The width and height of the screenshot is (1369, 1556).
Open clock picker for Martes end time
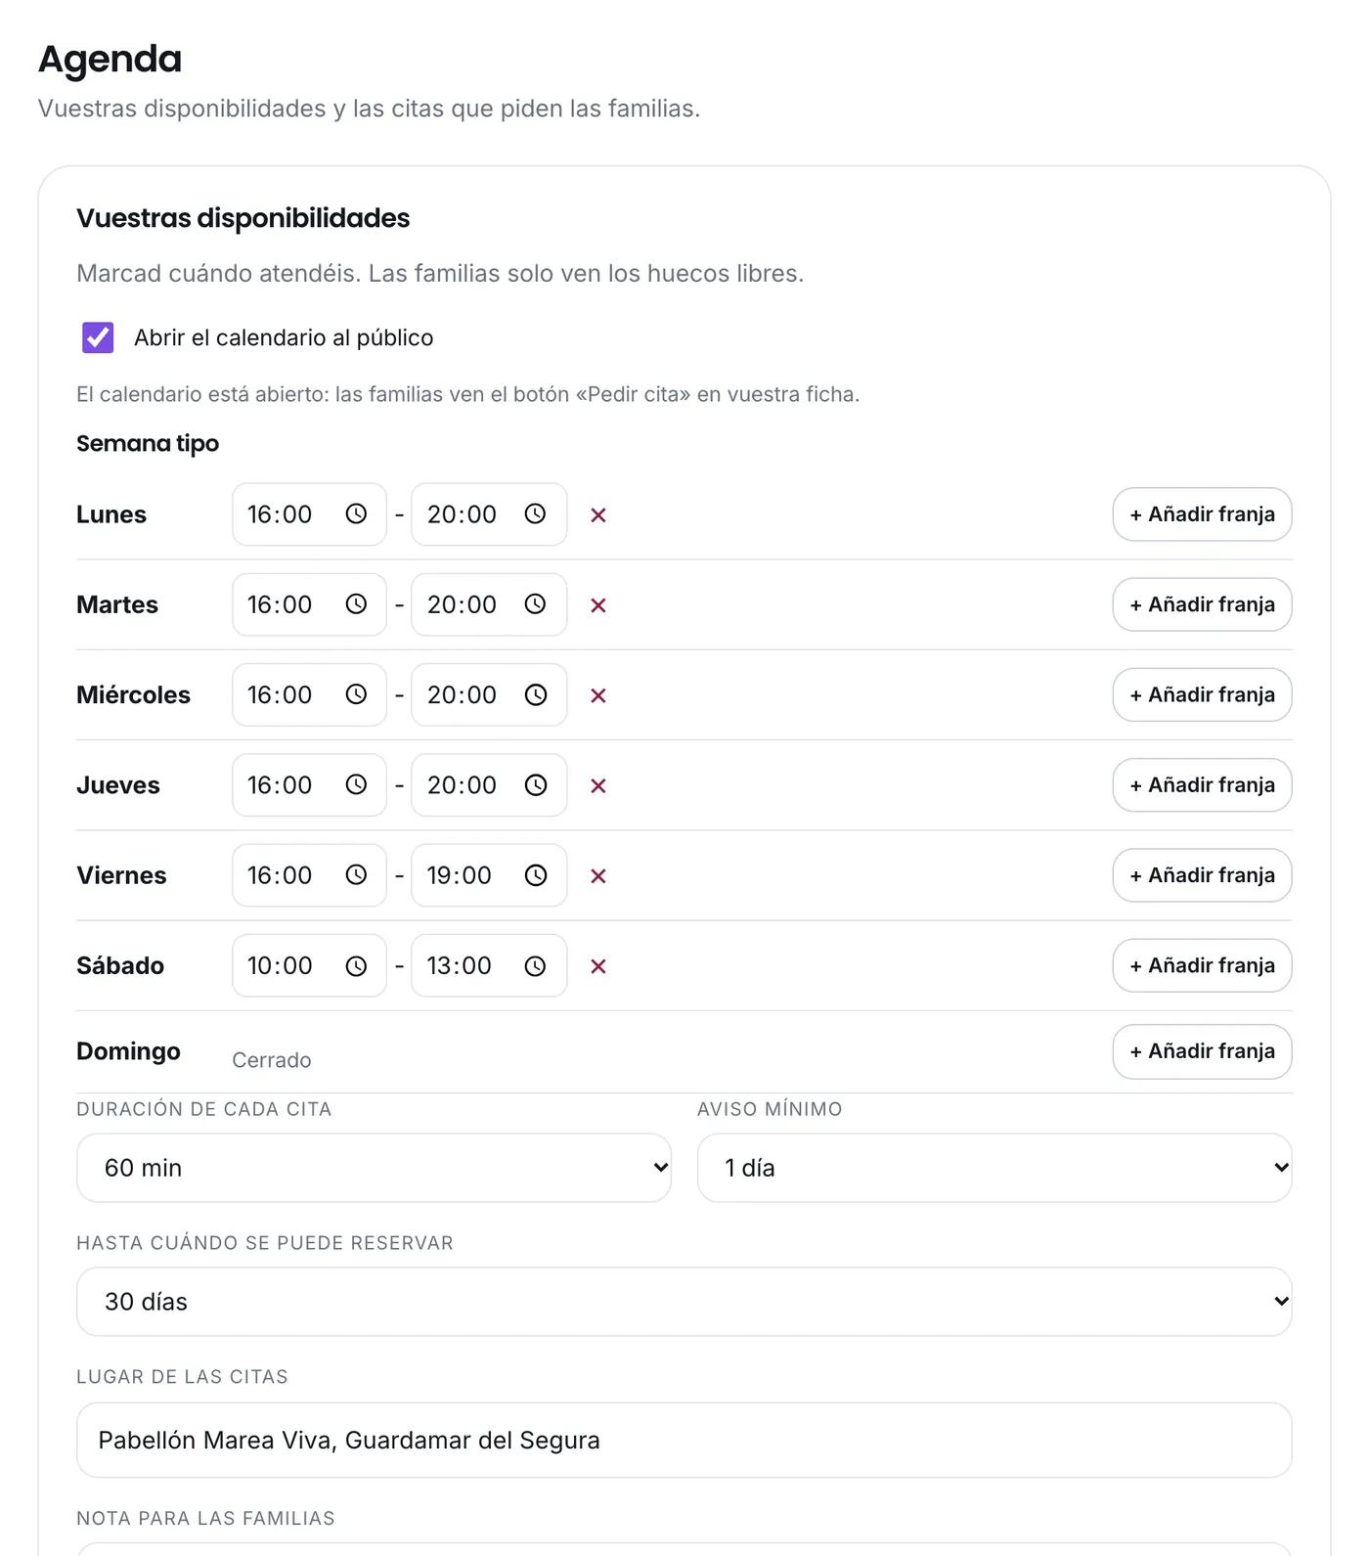pos(535,604)
